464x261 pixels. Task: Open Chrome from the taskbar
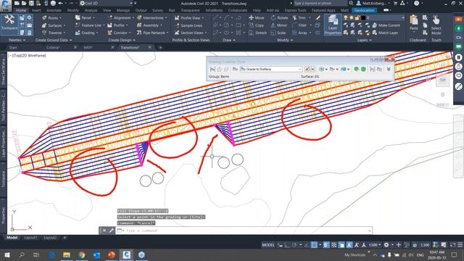[81, 254]
